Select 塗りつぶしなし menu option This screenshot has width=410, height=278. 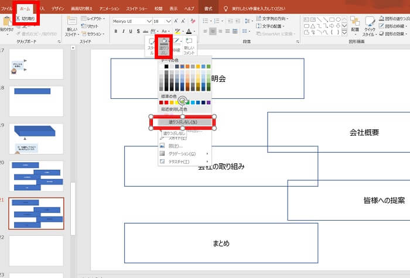[x=183, y=122]
